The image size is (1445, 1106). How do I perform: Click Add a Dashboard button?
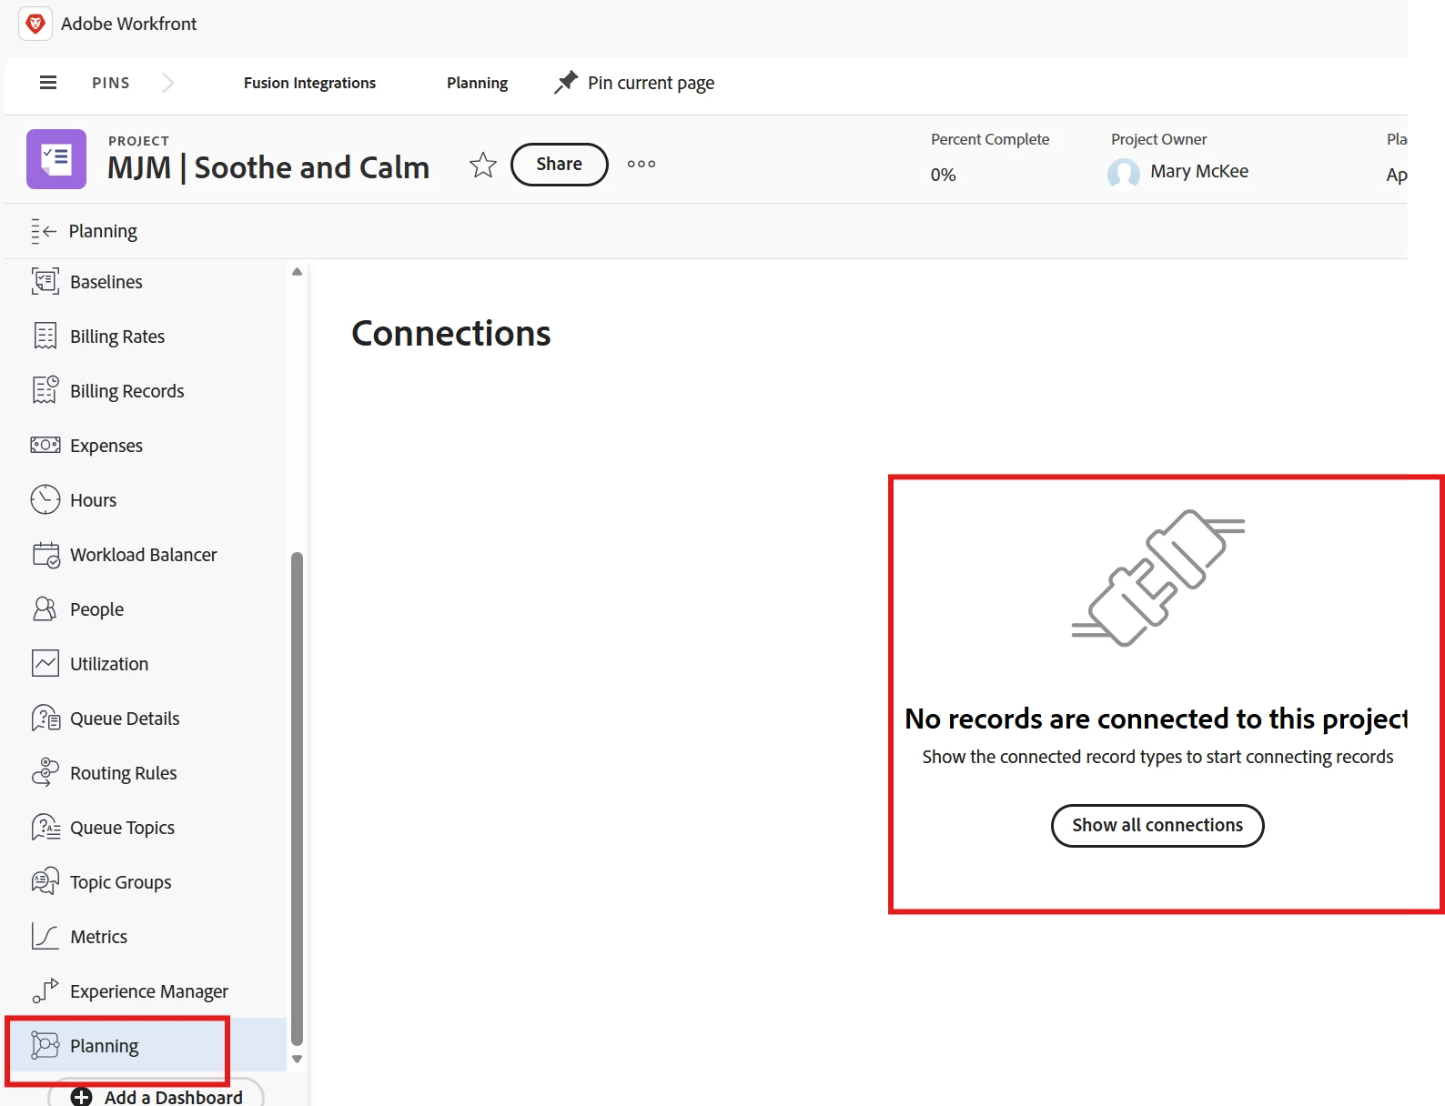point(156,1094)
